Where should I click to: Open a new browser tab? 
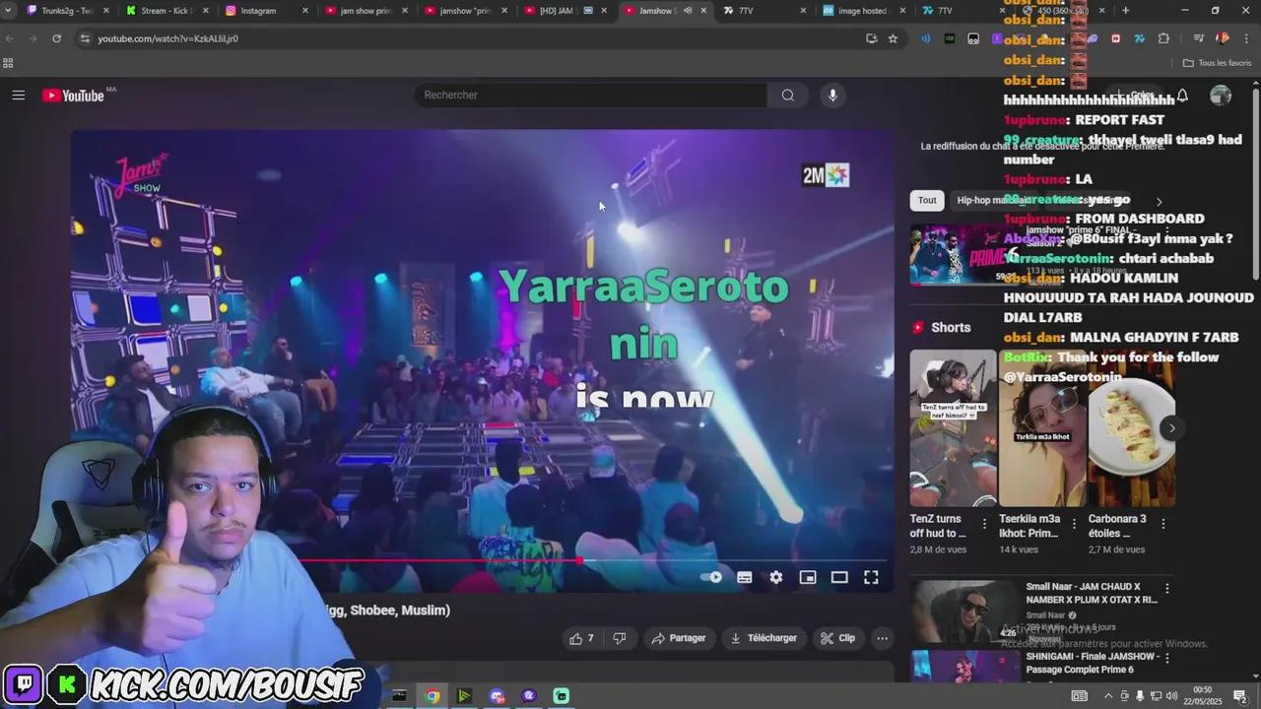point(1125,11)
